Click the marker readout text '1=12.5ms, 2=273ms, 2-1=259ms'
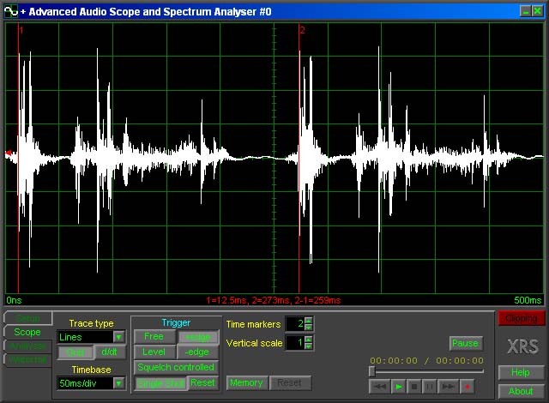 (x=273, y=300)
